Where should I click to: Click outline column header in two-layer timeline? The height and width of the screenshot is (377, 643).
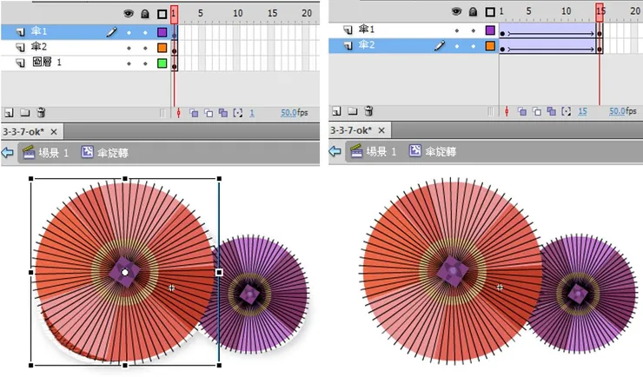(490, 12)
